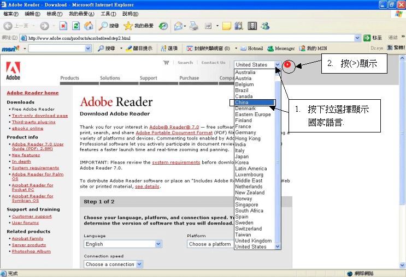Open the 工具(T) menu

(109, 14)
